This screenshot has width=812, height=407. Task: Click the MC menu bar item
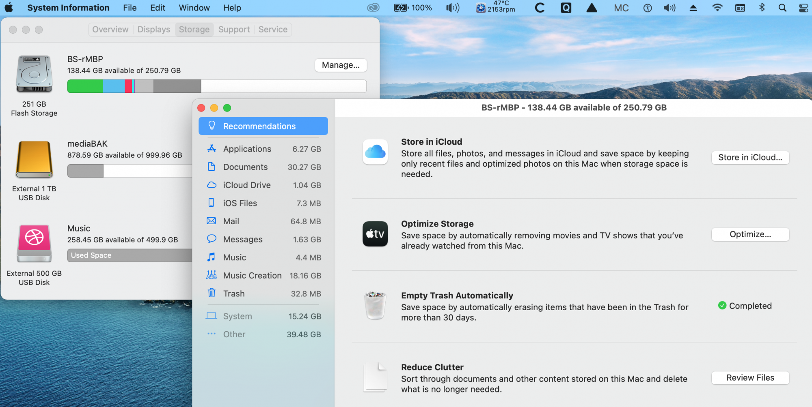point(621,8)
